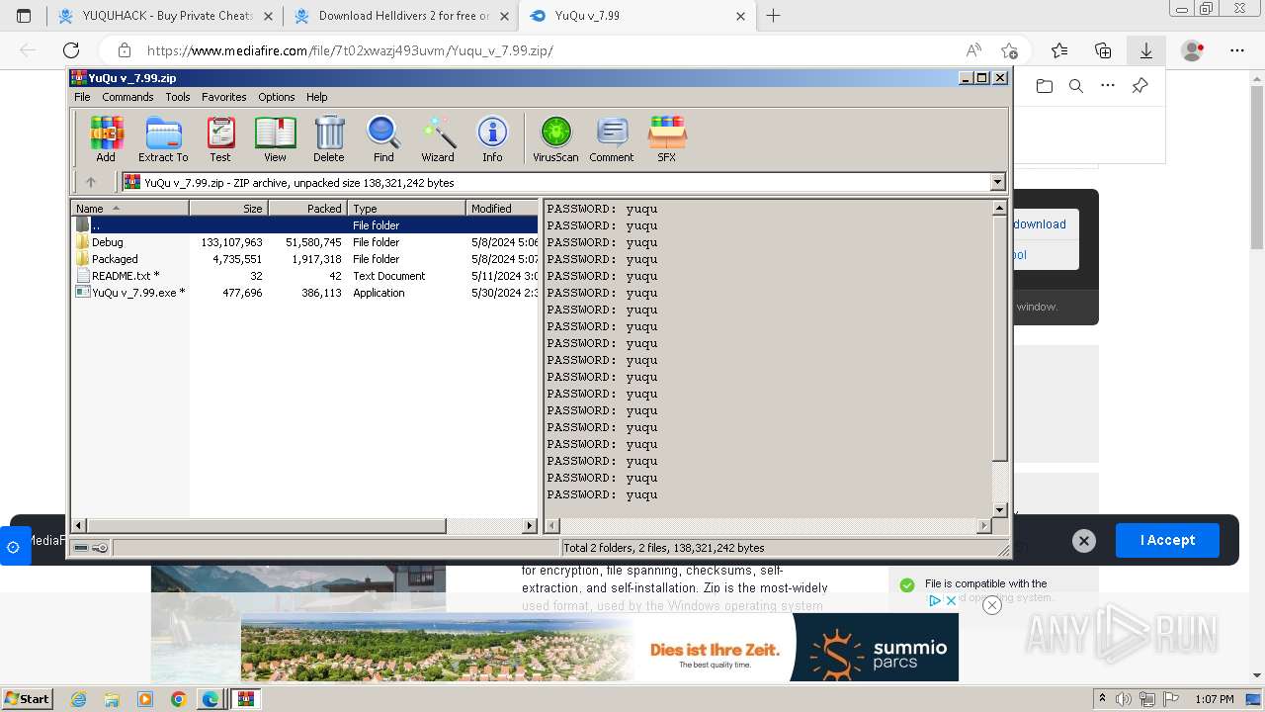
Task: Click browser refresh button
Action: pos(71,50)
